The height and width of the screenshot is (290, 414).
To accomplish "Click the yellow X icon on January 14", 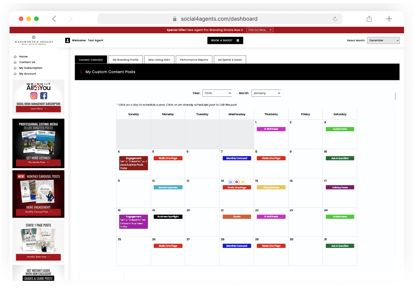I will tap(243, 182).
